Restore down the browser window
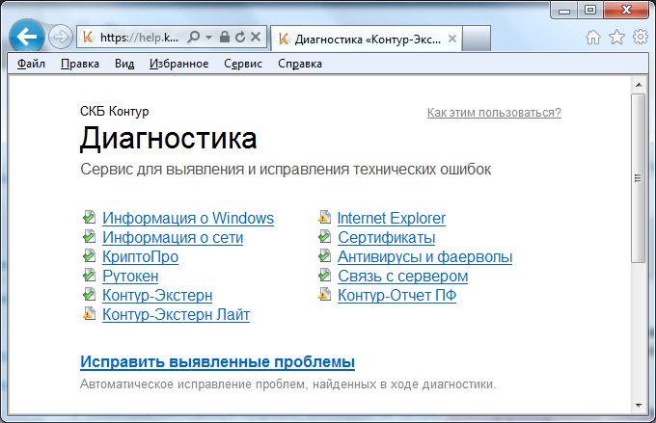The height and width of the screenshot is (423, 656). tap(590, 10)
